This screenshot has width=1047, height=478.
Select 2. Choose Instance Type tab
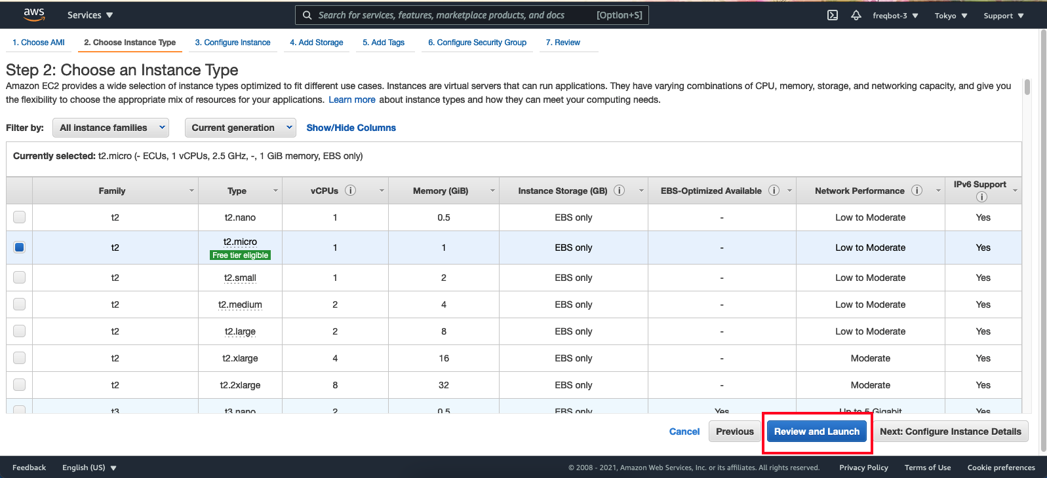(130, 43)
